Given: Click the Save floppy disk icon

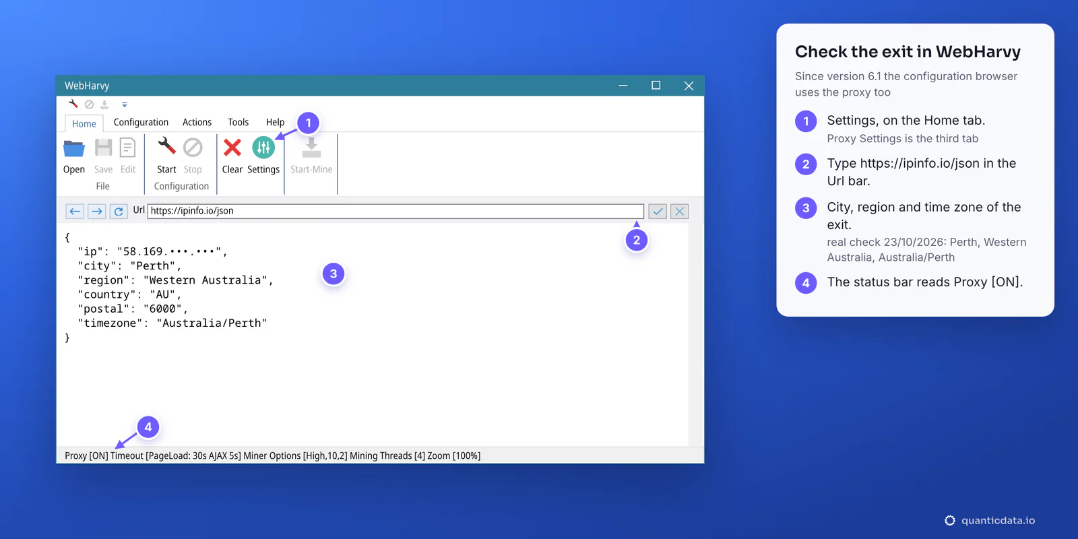Looking at the screenshot, I should pos(103,148).
